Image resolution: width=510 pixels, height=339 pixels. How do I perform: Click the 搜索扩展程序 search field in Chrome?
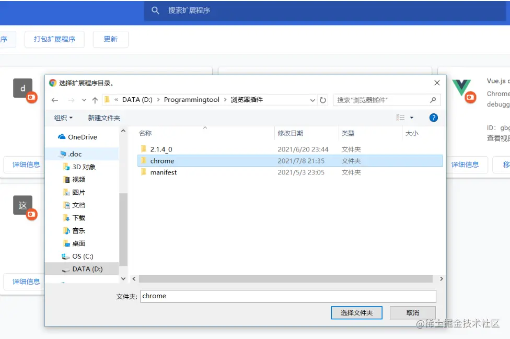pyautogui.click(x=325, y=11)
